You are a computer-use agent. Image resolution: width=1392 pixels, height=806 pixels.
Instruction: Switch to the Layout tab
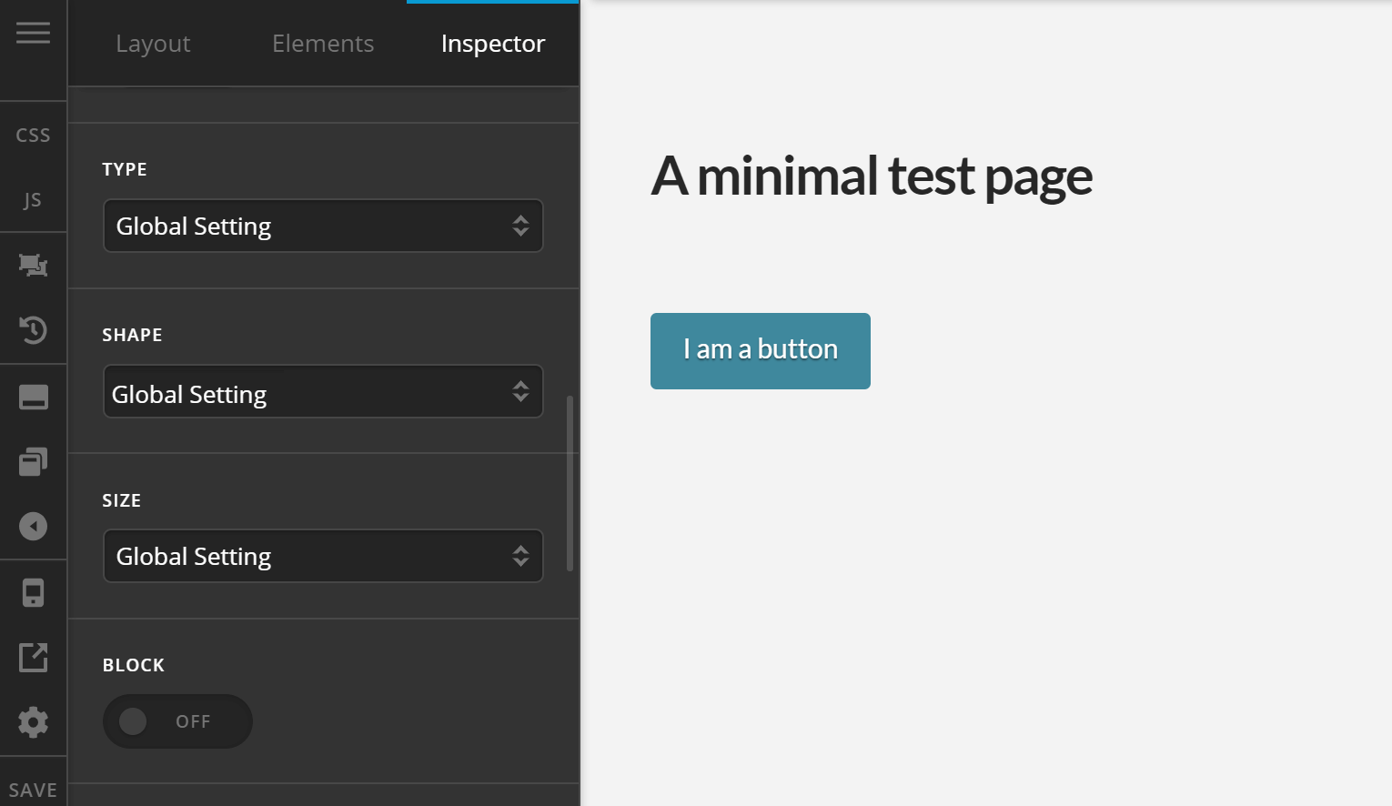pos(153,43)
